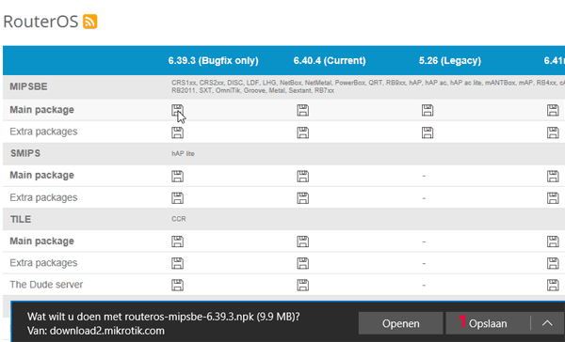This screenshot has width=565, height=342.
Task: Download MIPSBE Extra packages in 6.41 column
Action: click(553, 132)
